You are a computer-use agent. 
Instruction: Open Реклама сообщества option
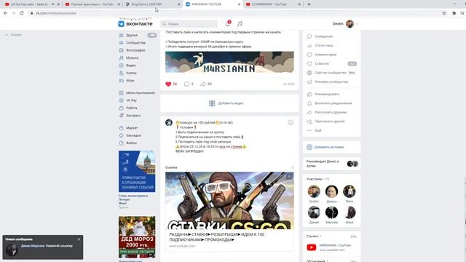pyautogui.click(x=332, y=82)
